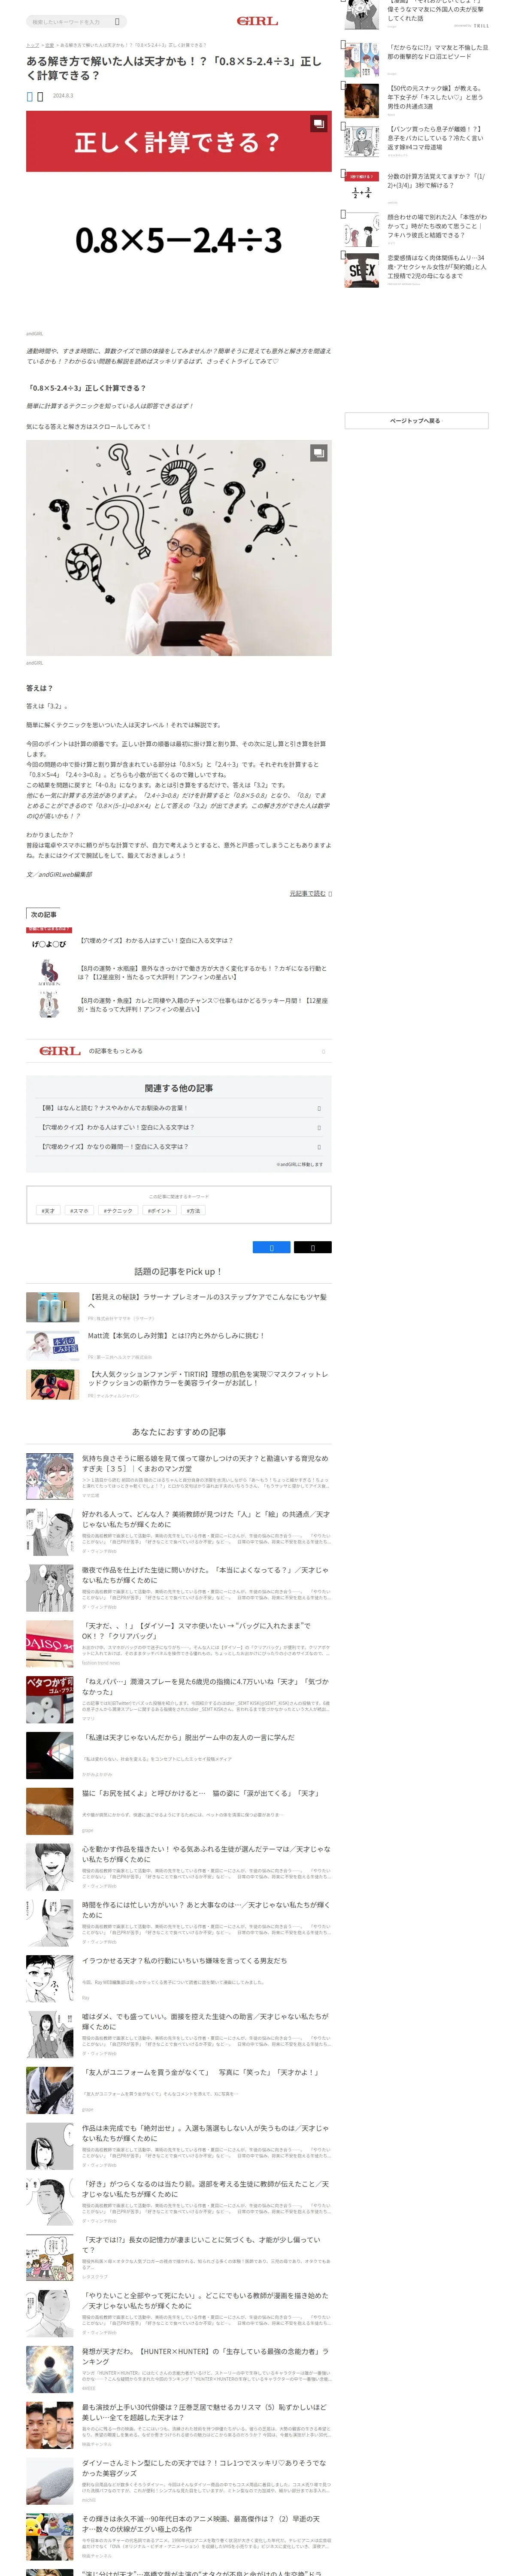Click second share icon under article title
This screenshot has width=515, height=2576.
(x=40, y=96)
